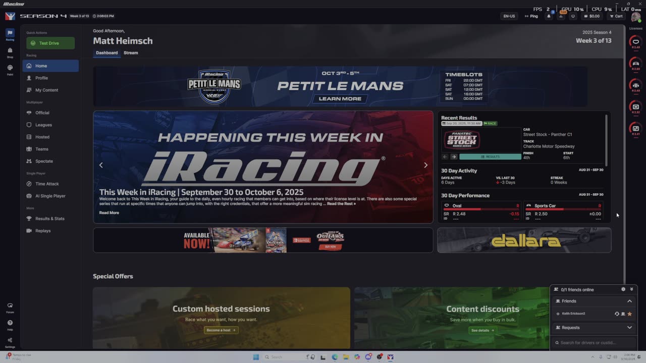Click the Results button for Street Stock
Viewport: 646px width, 363px height.
coord(490,157)
